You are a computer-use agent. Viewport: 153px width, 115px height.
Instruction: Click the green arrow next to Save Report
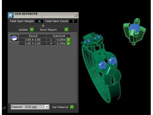[x=67, y=30]
